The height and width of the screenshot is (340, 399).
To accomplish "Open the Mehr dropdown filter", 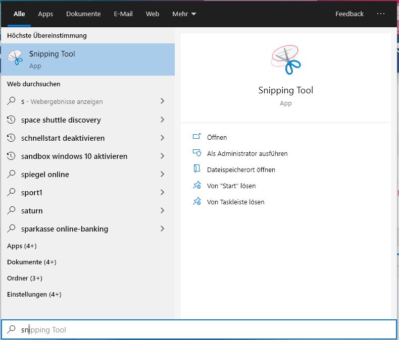I will (x=184, y=14).
